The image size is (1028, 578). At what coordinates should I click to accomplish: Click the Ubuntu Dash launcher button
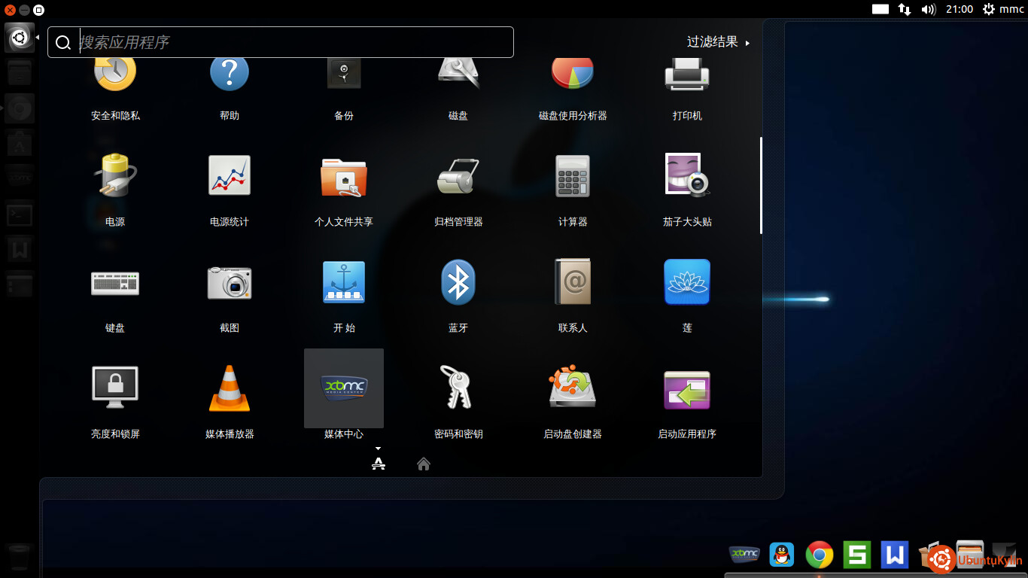(20, 37)
